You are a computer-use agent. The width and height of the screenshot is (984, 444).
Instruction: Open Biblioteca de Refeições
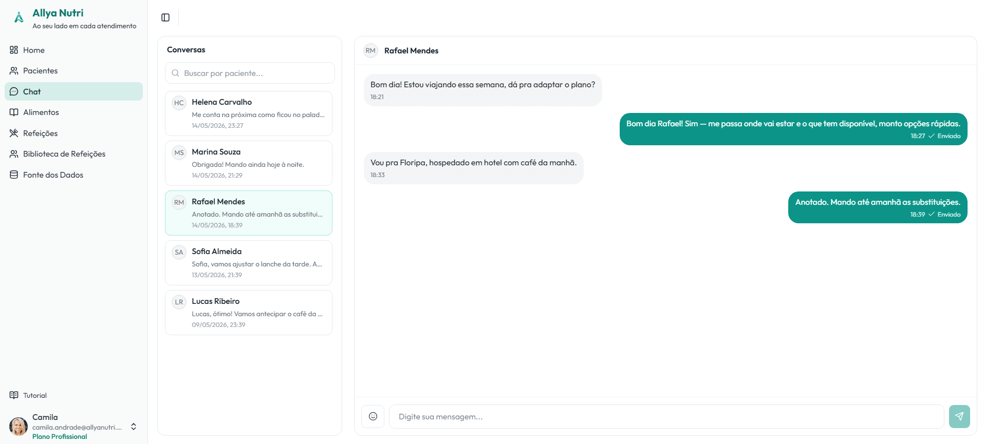(73, 153)
